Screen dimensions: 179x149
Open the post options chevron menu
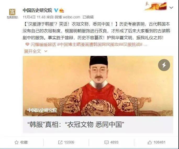tap(171, 8)
